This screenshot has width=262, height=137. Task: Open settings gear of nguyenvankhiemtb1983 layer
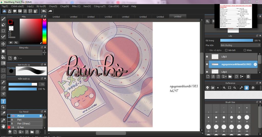coord(255,64)
